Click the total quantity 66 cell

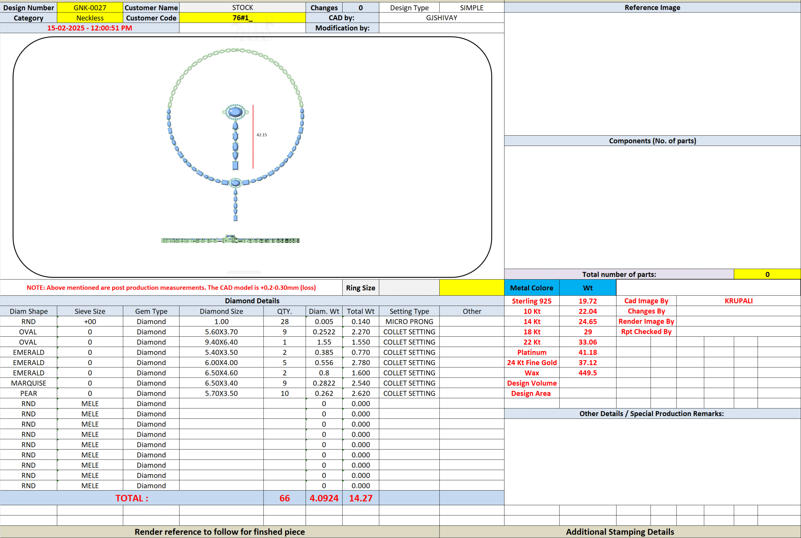(x=284, y=498)
